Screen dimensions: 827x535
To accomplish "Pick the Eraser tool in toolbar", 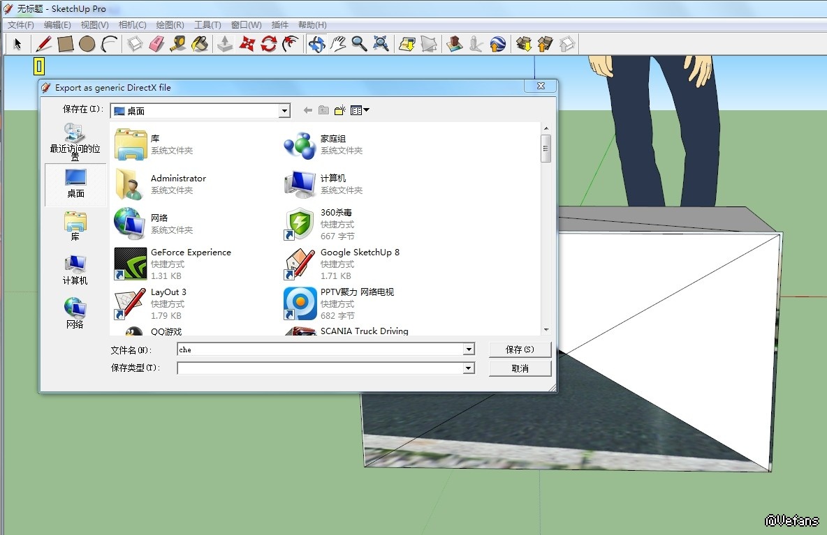I will tap(156, 44).
